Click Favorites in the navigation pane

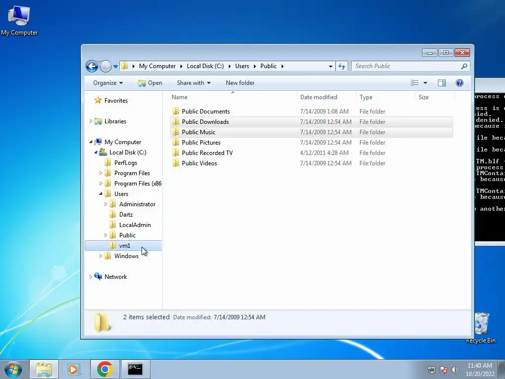(111, 100)
